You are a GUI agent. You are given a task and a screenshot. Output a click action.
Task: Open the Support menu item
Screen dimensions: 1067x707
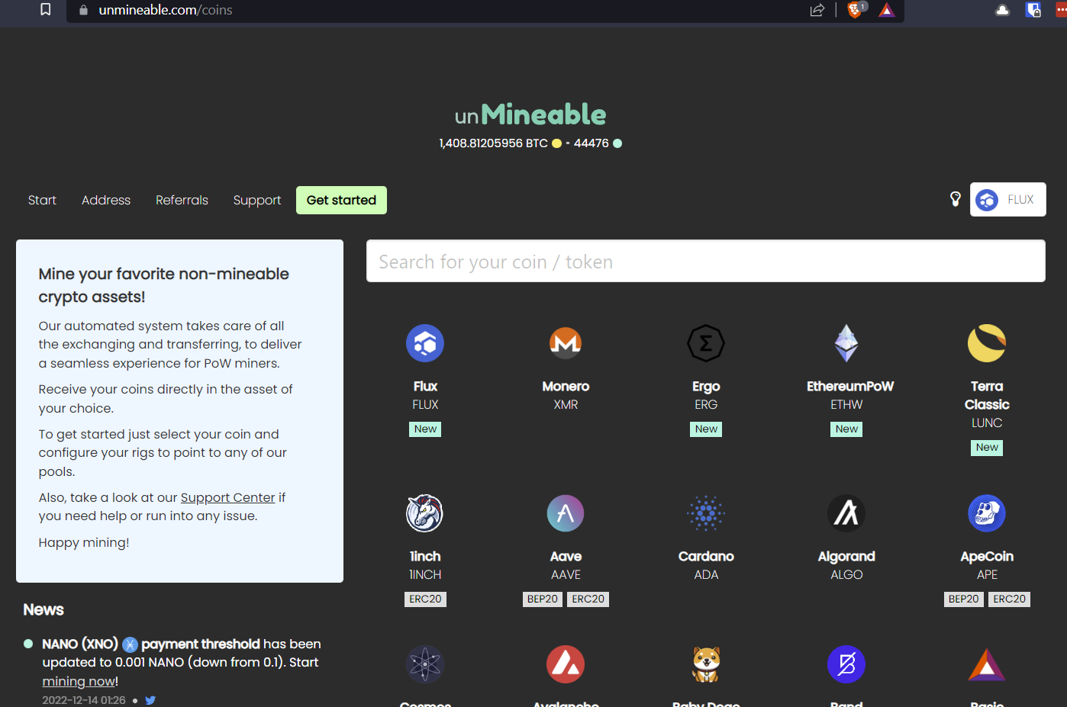(257, 200)
